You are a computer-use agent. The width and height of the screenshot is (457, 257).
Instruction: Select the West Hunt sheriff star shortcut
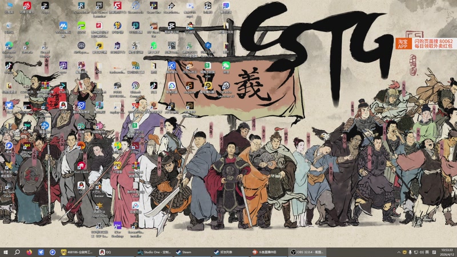tap(99, 210)
